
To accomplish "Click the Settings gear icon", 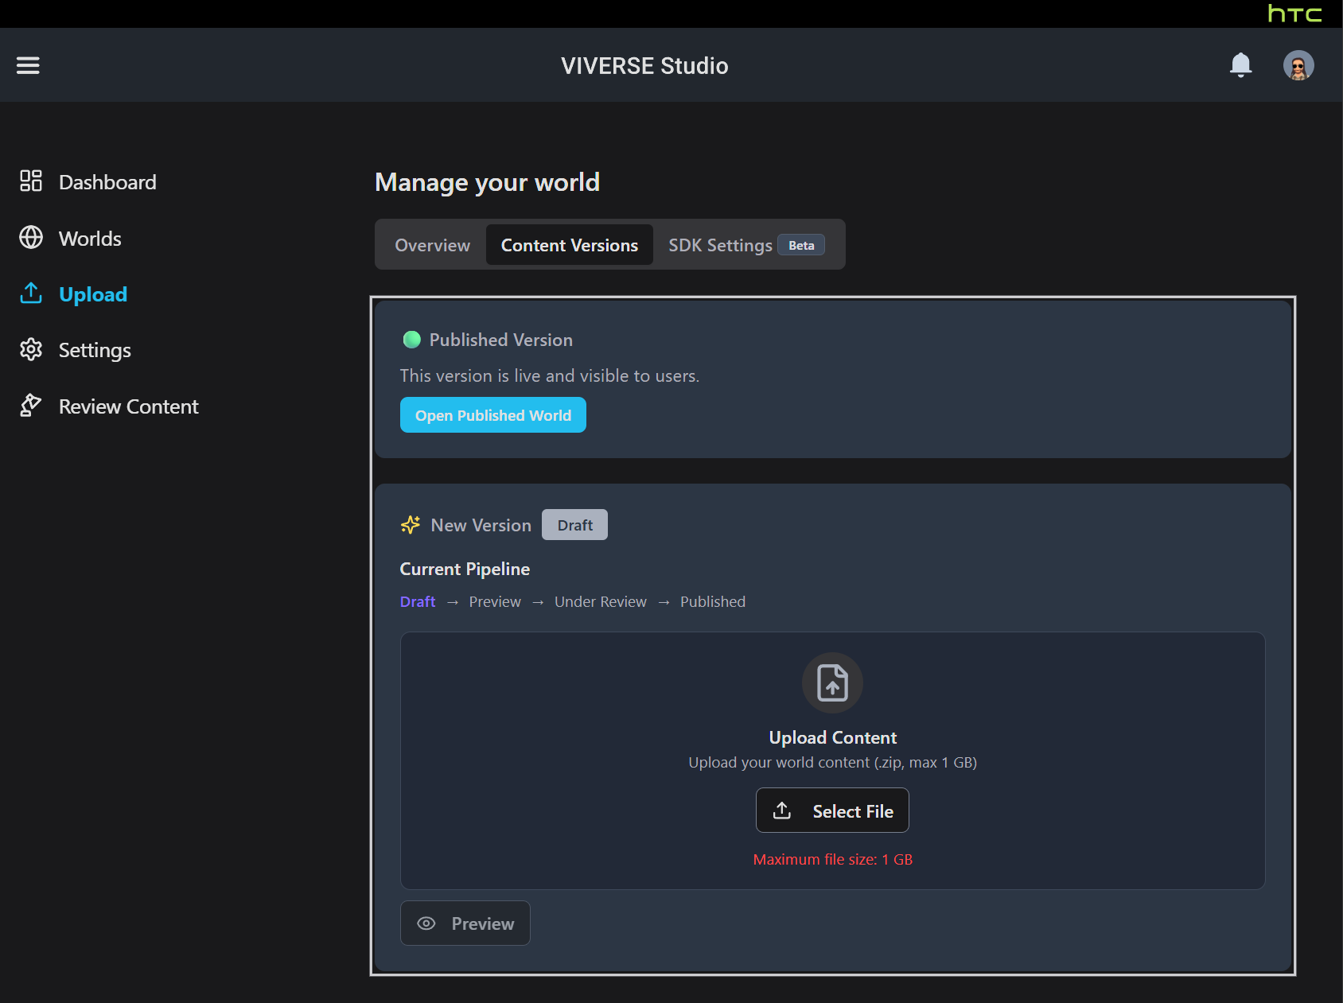I will (31, 350).
